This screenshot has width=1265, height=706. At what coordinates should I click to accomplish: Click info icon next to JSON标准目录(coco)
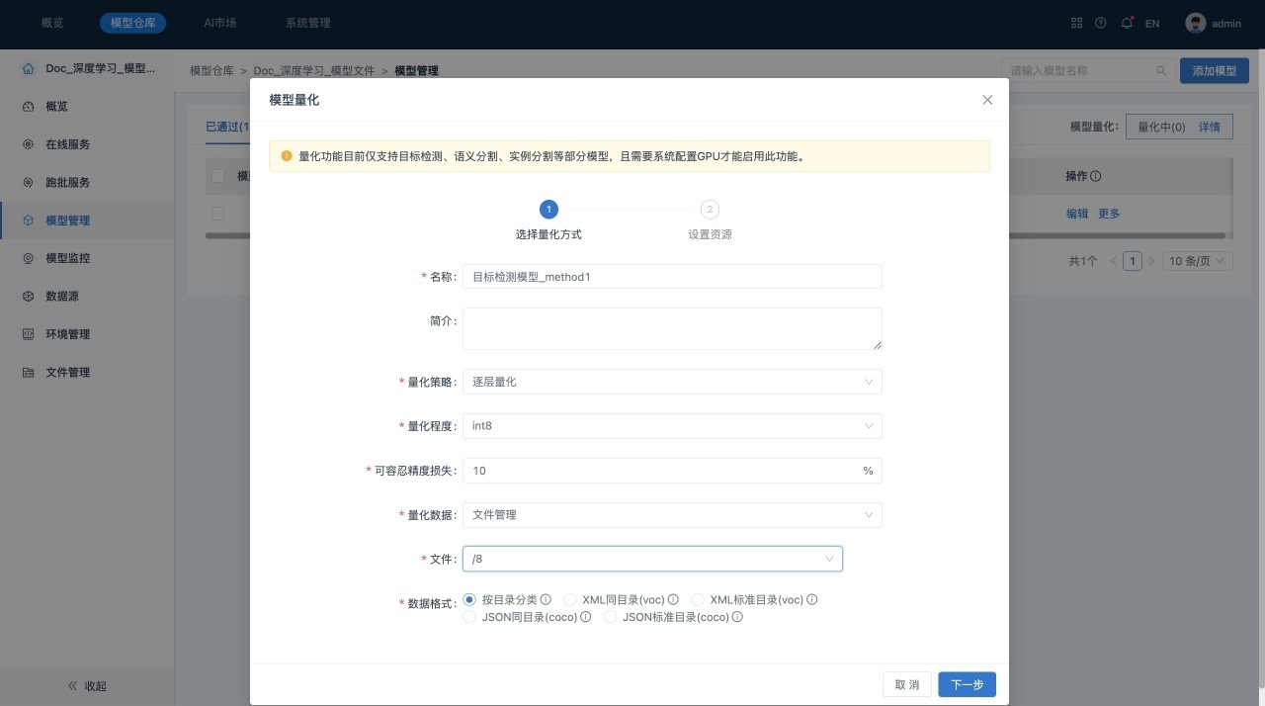tap(737, 617)
